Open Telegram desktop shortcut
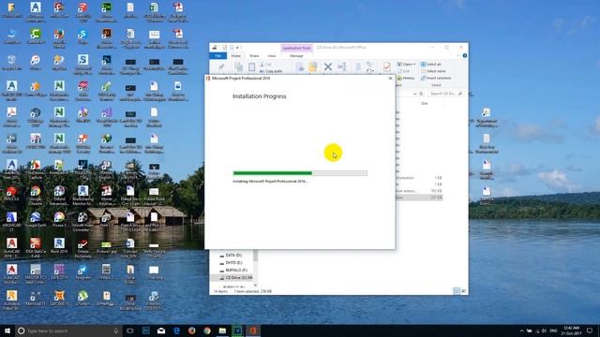600x337 pixels. (82, 272)
